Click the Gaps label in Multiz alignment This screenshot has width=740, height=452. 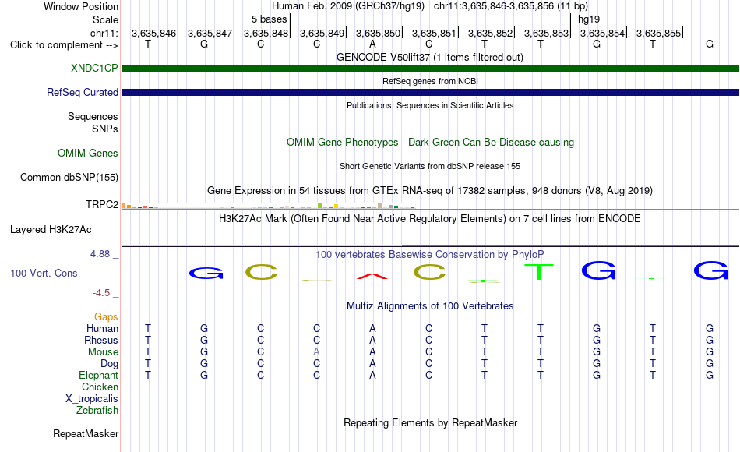[106, 317]
